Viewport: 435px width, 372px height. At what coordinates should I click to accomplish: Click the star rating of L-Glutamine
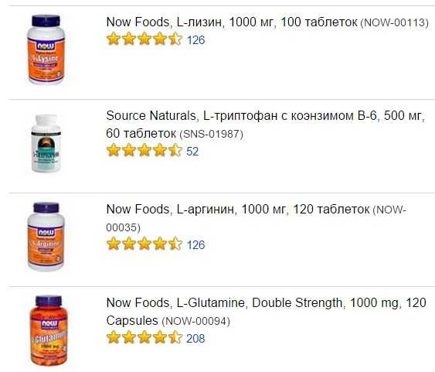[144, 337]
